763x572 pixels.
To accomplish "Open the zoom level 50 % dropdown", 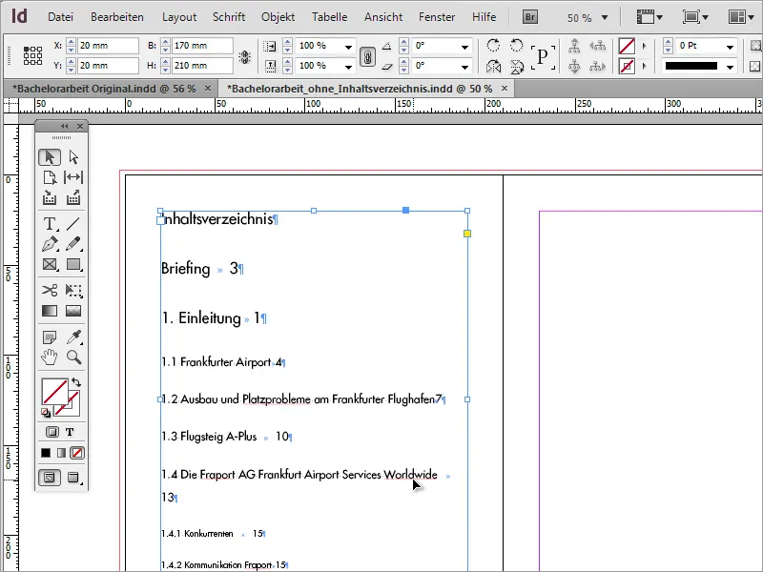I will coord(605,17).
